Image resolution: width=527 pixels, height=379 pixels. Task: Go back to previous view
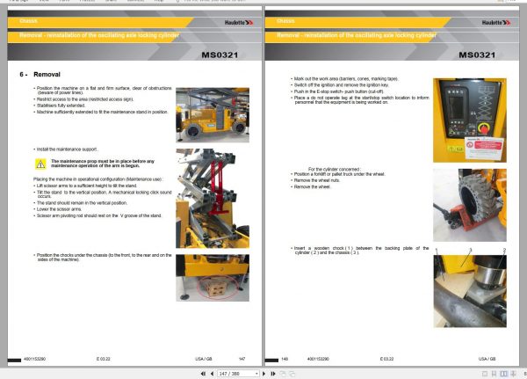(x=283, y=374)
